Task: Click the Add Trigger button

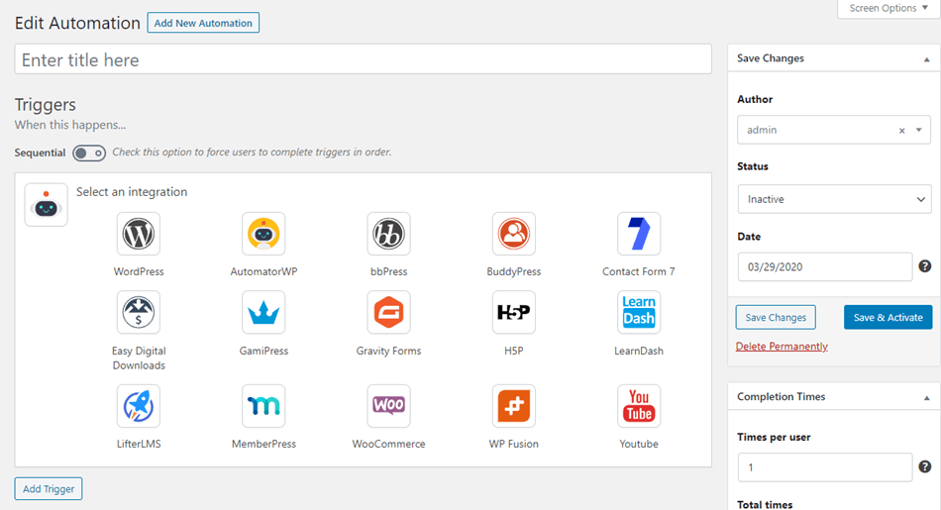Action: pyautogui.click(x=49, y=489)
